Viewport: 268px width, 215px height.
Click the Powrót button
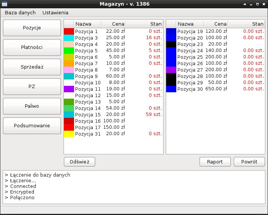click(249, 162)
